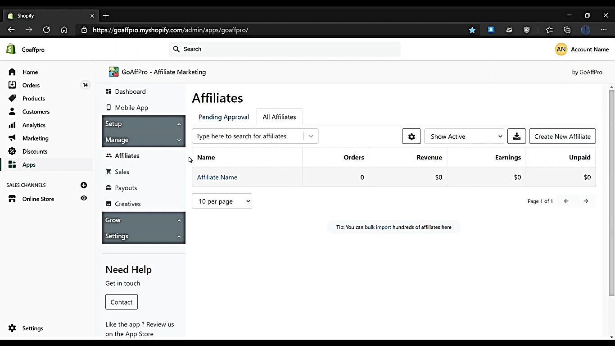Open the shield extension icon in the toolbar

527,30
